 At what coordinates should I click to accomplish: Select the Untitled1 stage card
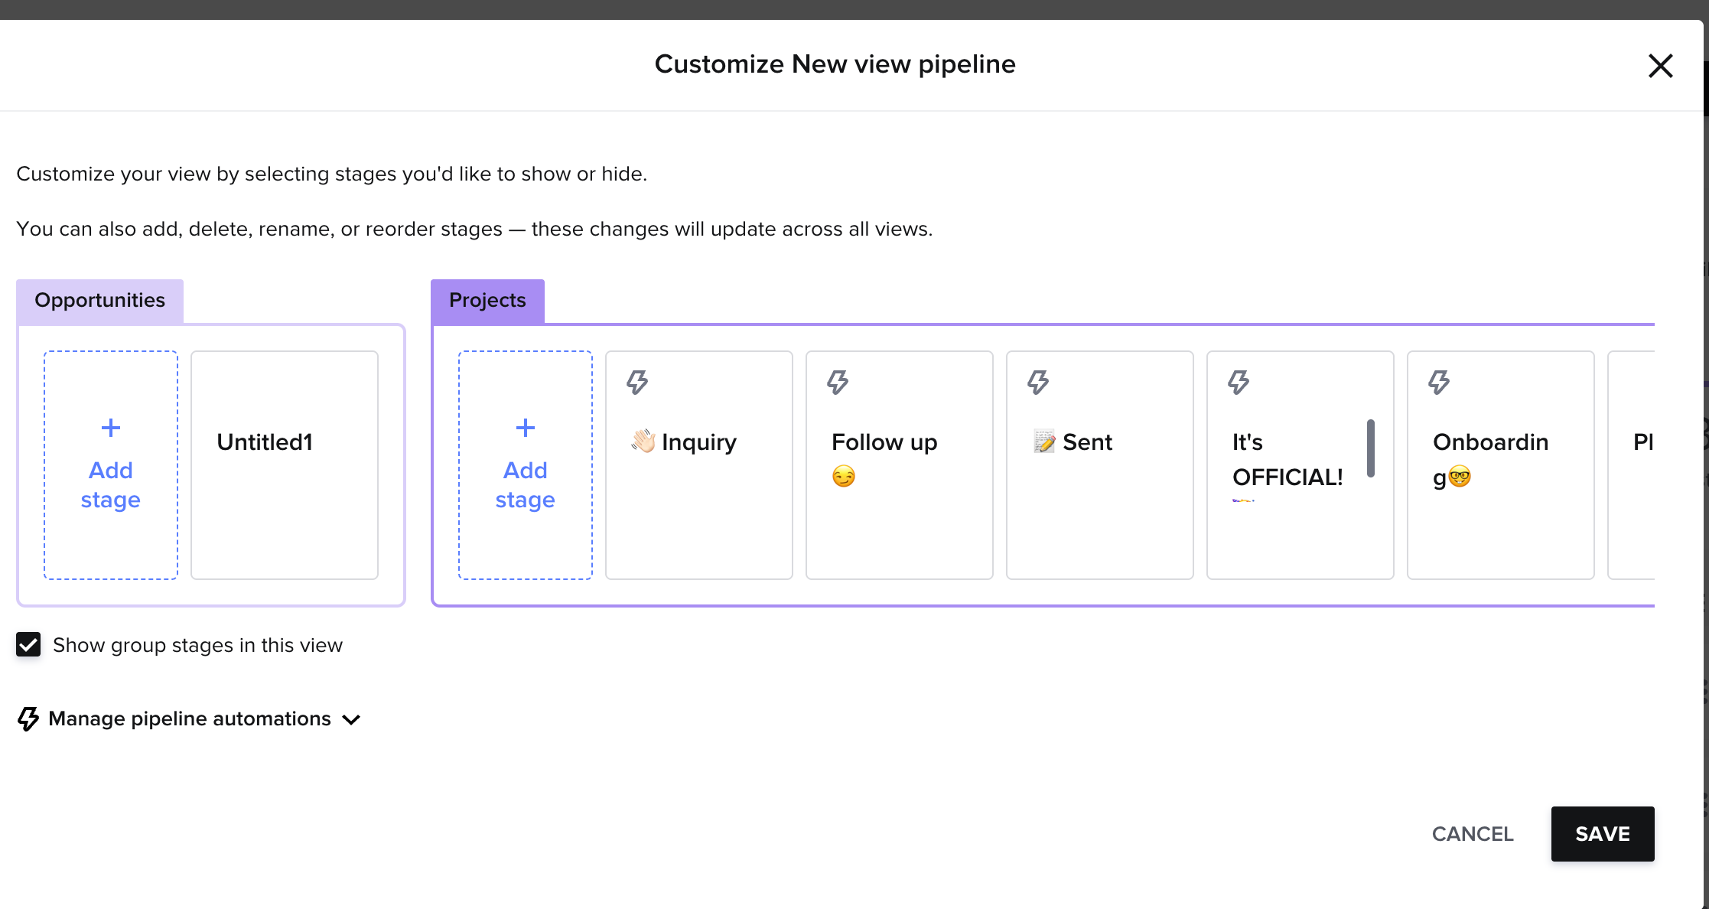click(x=285, y=465)
